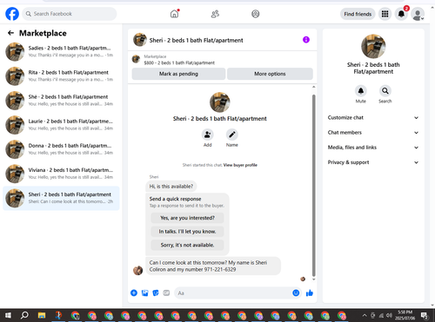
Task: Mute the conversation via the bell icon
Action: (x=361, y=91)
